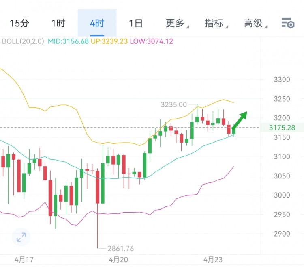Viewport: 304px width, 267px height.
Task: Open the 高级 advanced dropdown
Action: tap(255, 23)
